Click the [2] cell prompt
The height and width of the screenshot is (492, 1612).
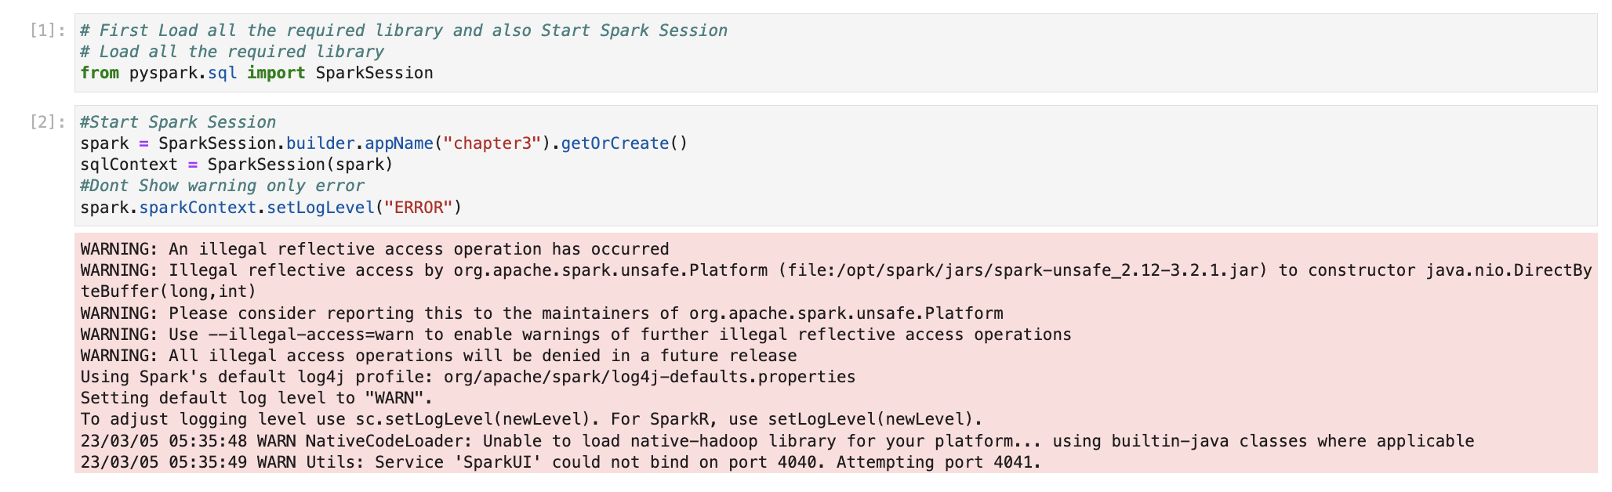47,122
